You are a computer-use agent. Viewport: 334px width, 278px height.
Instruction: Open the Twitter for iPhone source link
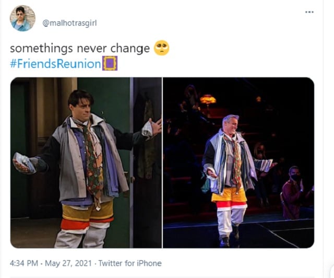130,263
